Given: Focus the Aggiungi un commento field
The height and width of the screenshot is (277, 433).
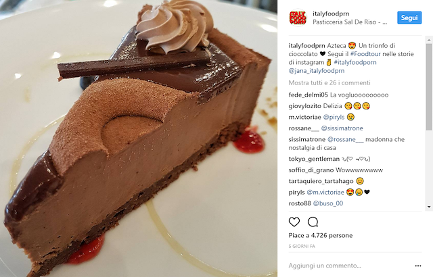Looking at the screenshot, I should (350, 266).
